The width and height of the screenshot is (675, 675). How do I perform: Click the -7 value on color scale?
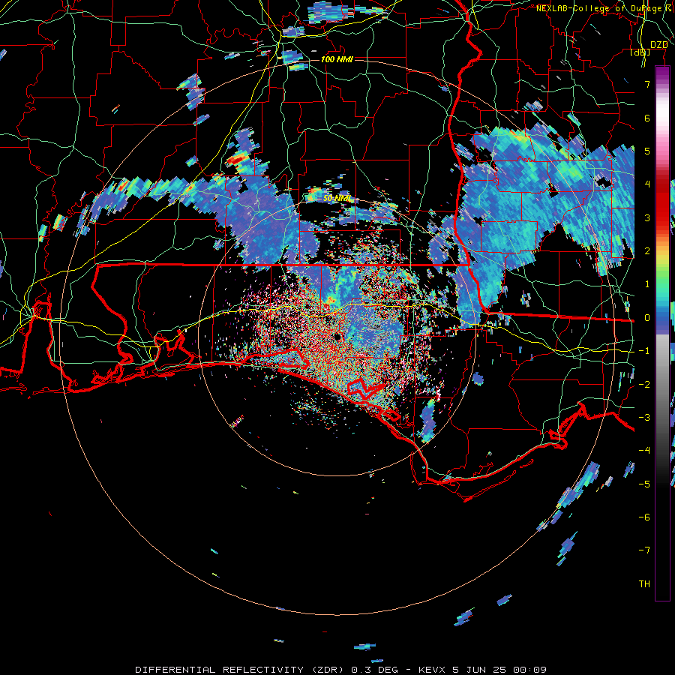(x=644, y=550)
